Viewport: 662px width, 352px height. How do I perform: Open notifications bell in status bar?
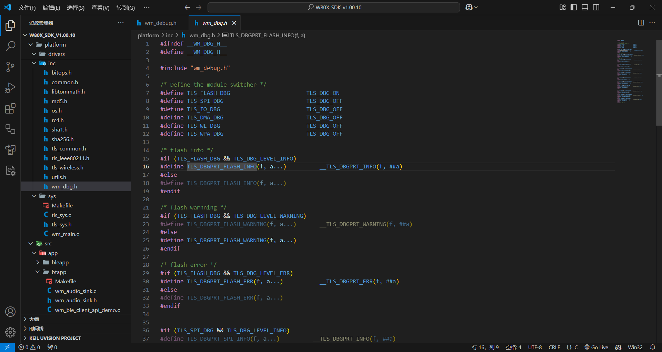653,347
